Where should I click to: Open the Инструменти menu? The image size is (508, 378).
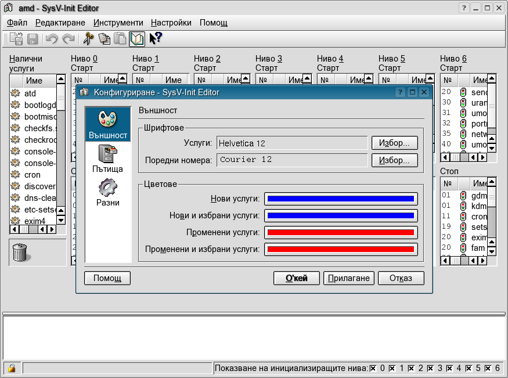click(118, 23)
